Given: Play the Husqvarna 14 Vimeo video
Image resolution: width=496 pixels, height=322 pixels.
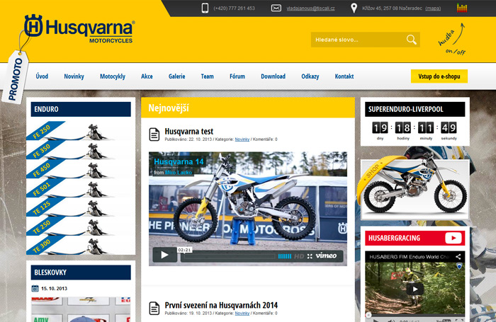Looking at the screenshot, I should coord(164,255).
